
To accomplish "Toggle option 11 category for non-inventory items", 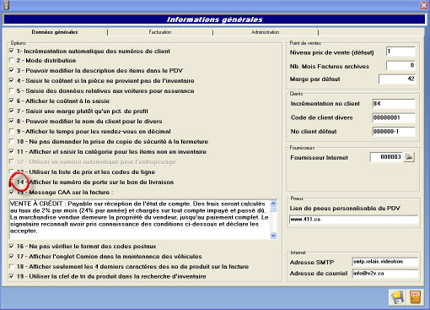I will point(12,151).
